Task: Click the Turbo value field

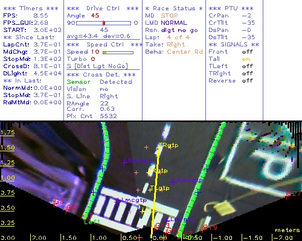Action: [93, 59]
